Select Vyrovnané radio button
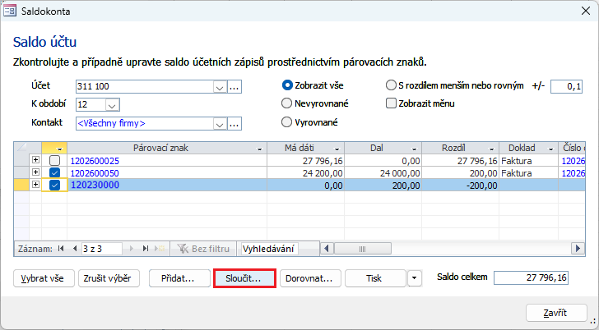The height and width of the screenshot is (330, 599). click(x=286, y=122)
